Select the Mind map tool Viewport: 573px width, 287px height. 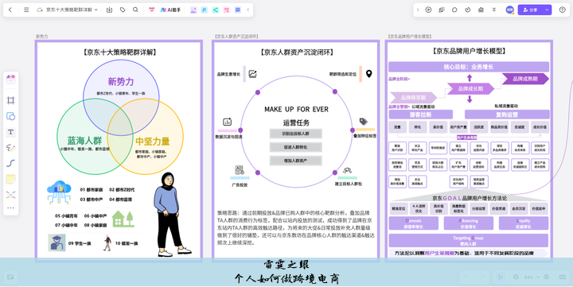tap(10, 195)
